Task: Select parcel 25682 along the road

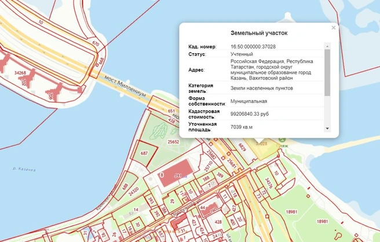Action: pyautogui.click(x=211, y=155)
